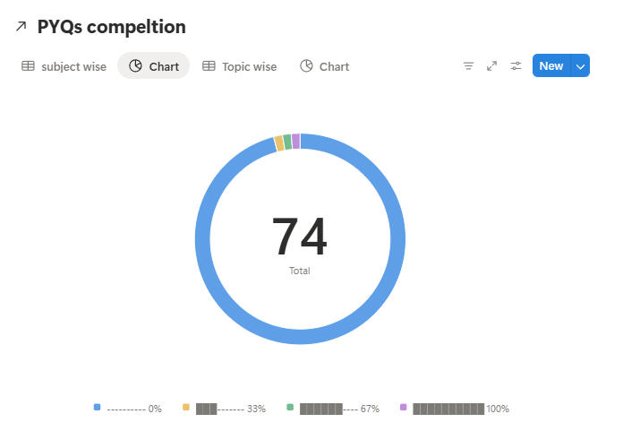The width and height of the screenshot is (640, 431).
Task: Expand the dropdown arrow next to New
Action: [x=580, y=66]
